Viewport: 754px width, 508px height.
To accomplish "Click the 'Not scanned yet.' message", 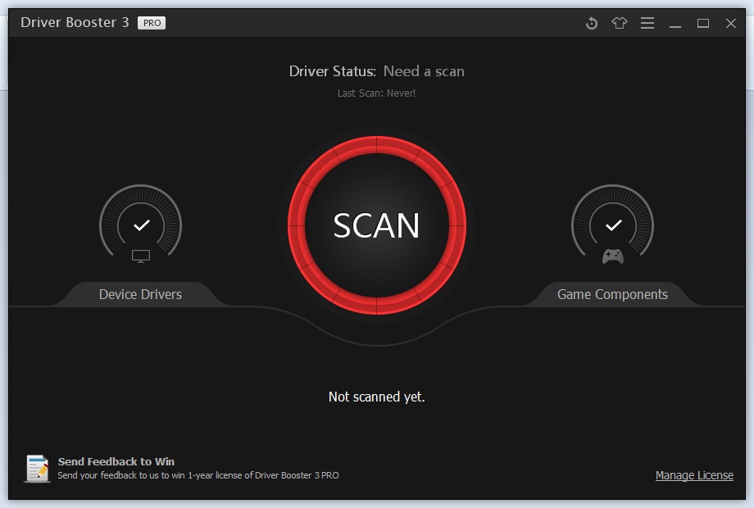I will (x=376, y=397).
